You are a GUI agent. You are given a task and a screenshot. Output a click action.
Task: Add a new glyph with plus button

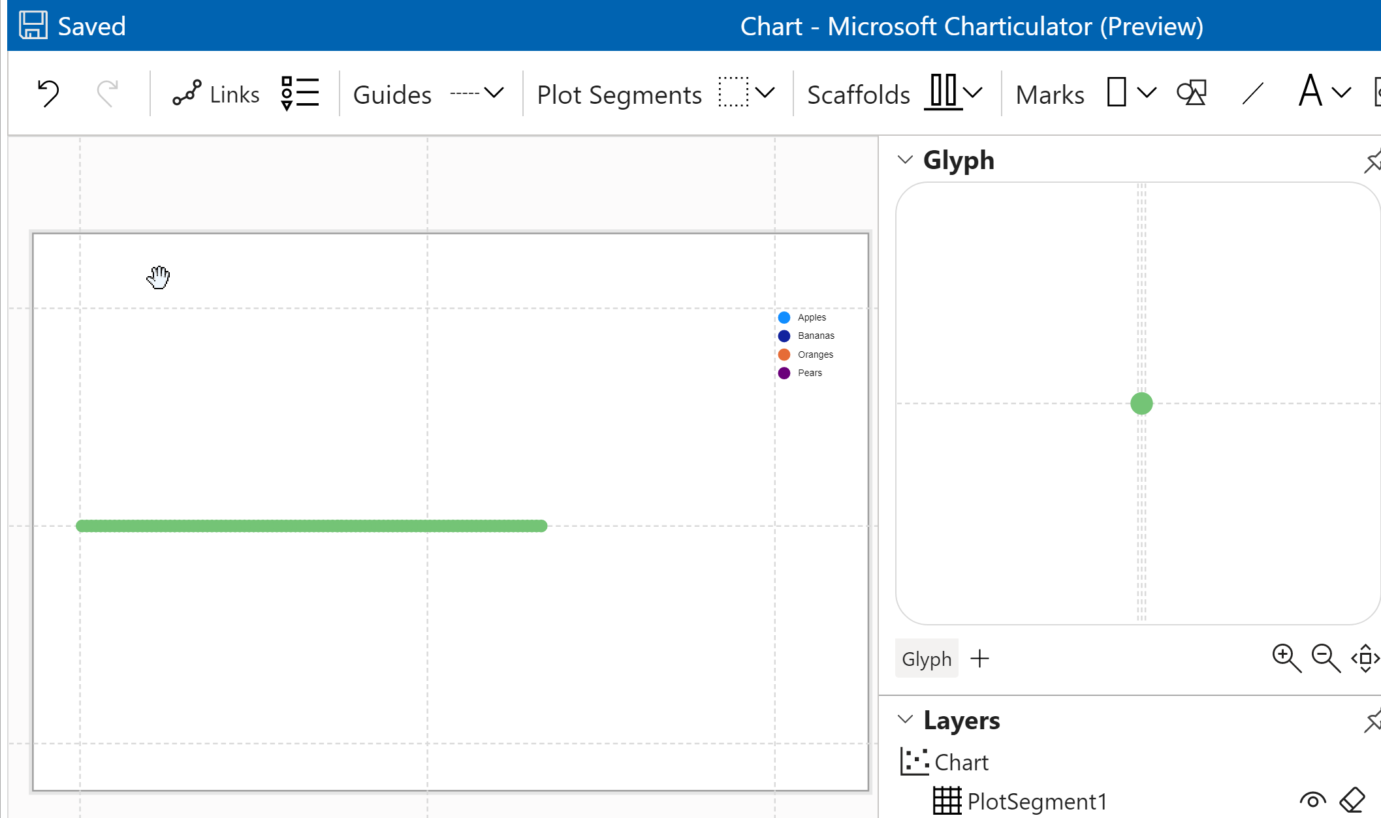(x=979, y=658)
